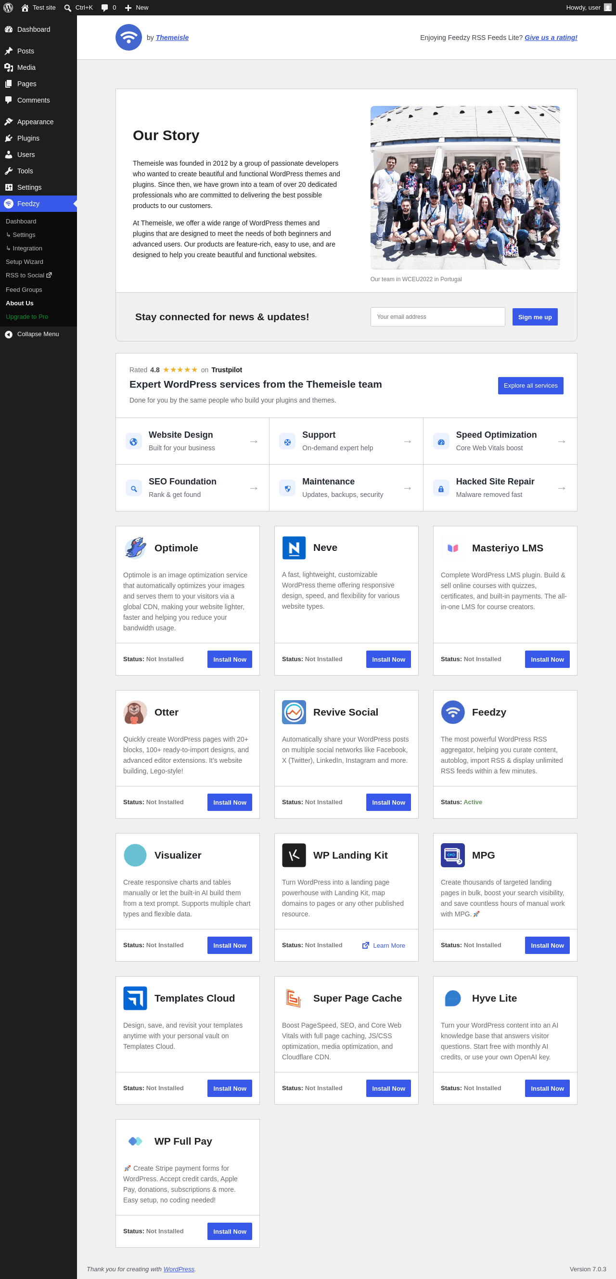
Task: Click the user avatar in admin bar
Action: coord(607,7)
